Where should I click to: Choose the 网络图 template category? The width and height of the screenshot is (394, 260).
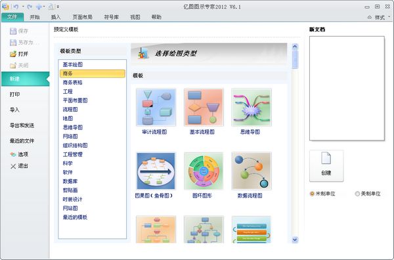point(70,137)
